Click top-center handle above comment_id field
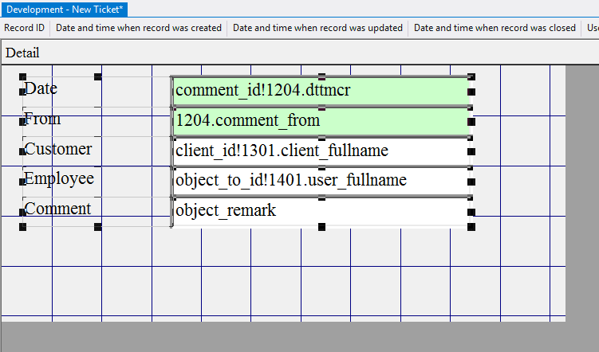 point(321,76)
